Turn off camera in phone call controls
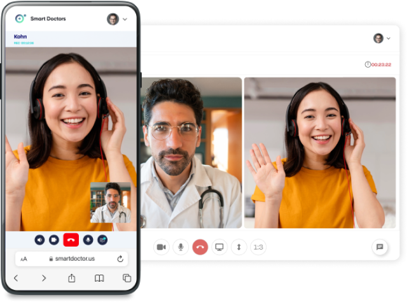 (54, 240)
